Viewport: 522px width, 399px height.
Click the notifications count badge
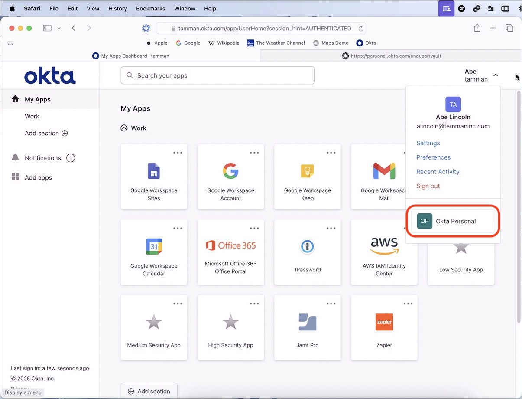[71, 158]
